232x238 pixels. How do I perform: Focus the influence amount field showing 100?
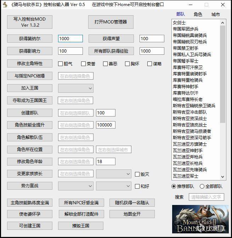[x=70, y=51]
